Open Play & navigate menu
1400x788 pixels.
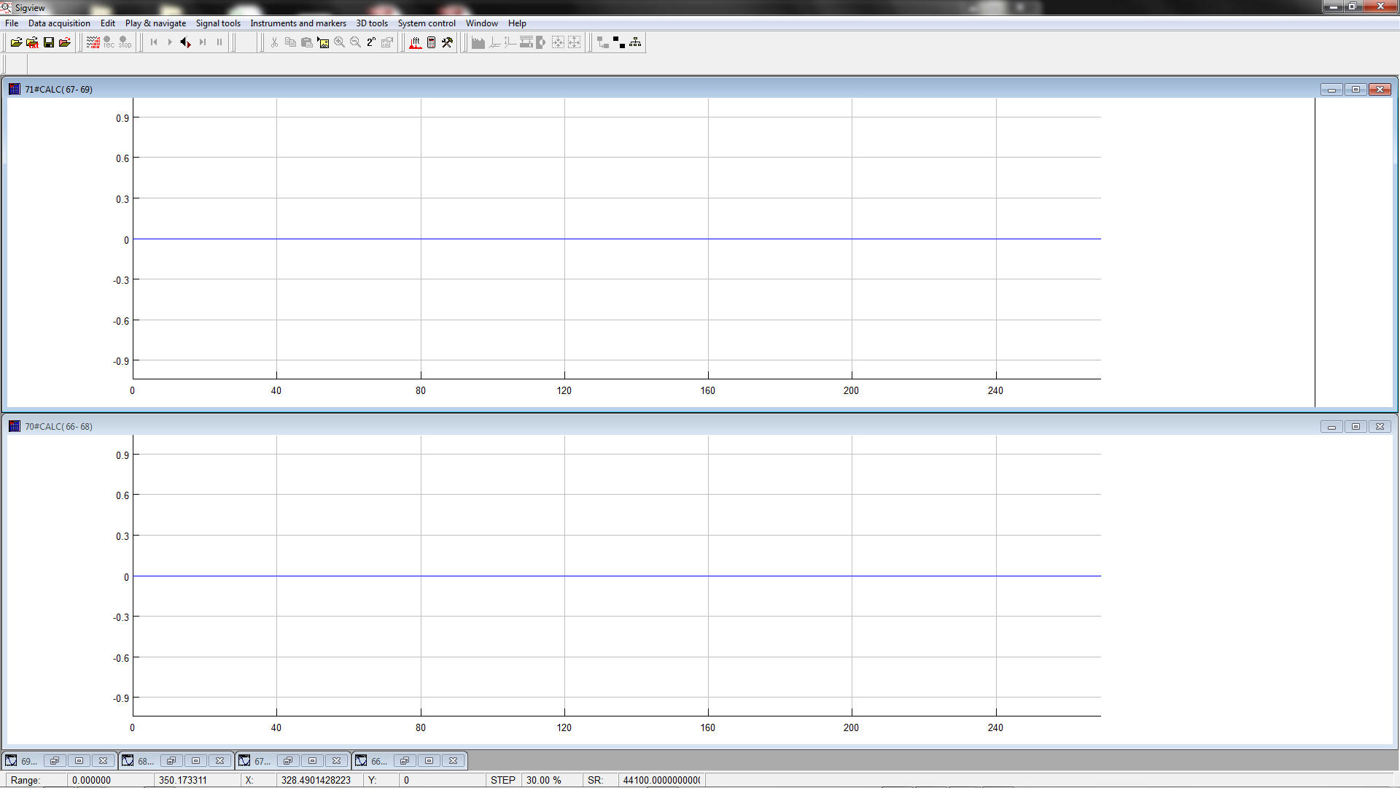click(155, 23)
